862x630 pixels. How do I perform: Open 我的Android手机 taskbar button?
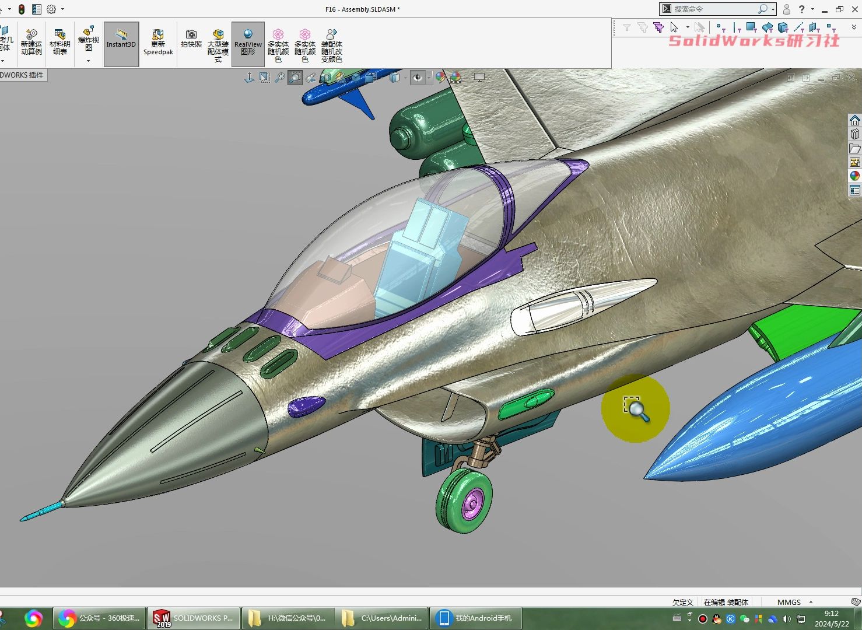click(x=476, y=618)
